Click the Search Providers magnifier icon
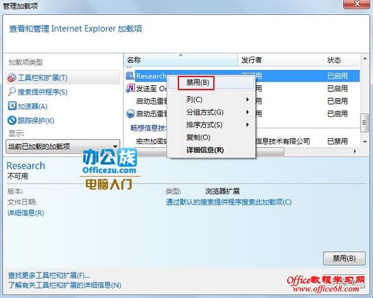 click(x=12, y=91)
